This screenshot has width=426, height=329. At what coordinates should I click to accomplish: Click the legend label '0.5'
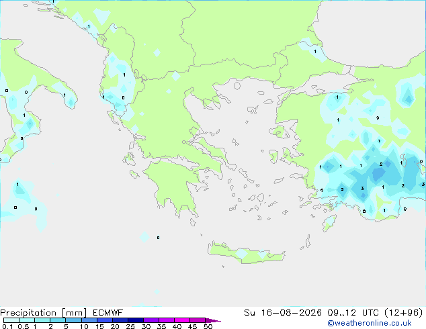click(23, 326)
